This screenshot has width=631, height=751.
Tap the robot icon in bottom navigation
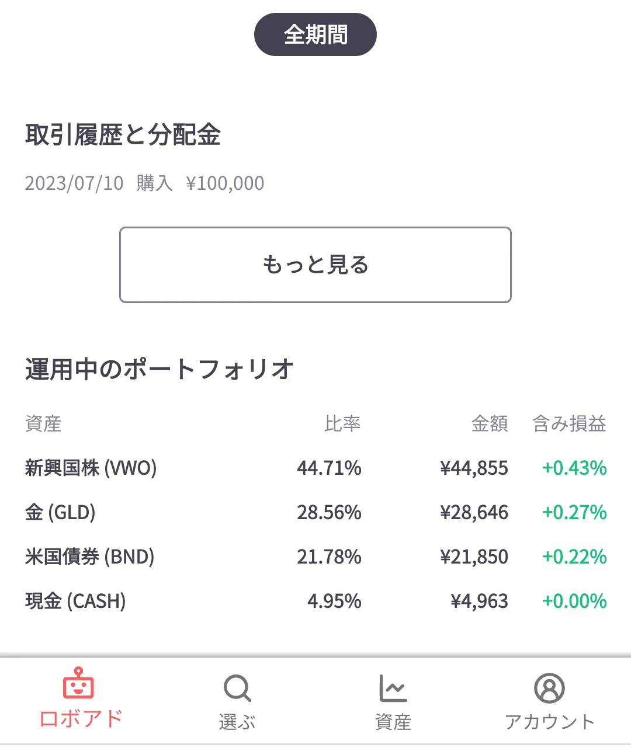click(78, 683)
